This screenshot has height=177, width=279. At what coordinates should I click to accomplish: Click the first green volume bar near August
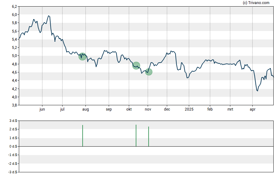(83, 136)
